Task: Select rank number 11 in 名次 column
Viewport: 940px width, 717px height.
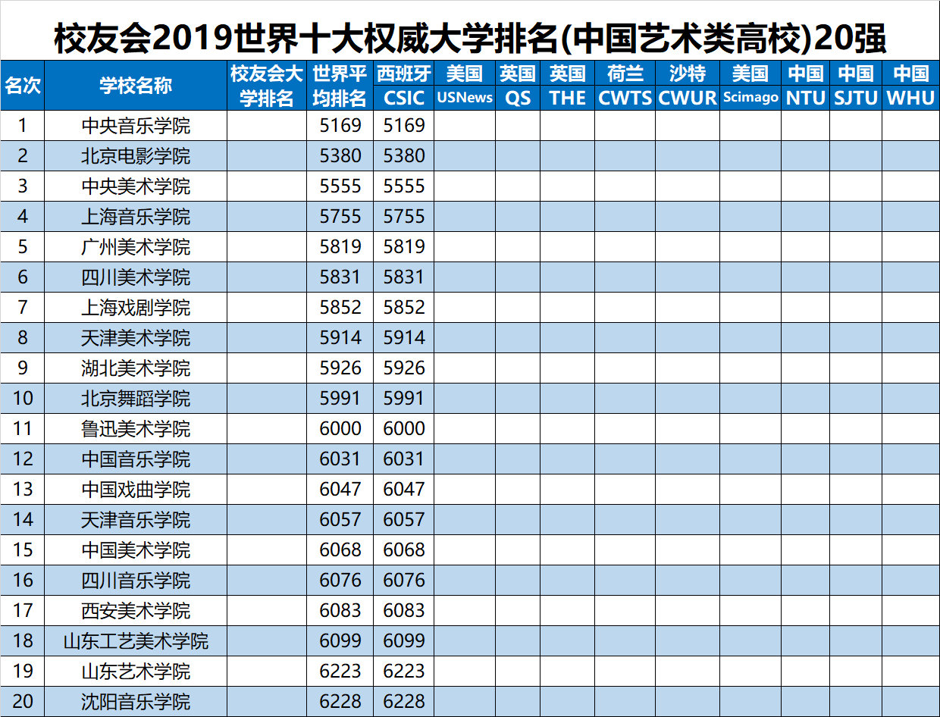Action: click(x=23, y=429)
